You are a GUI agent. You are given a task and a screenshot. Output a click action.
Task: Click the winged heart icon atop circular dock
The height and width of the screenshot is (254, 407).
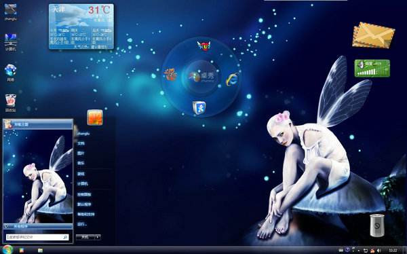(204, 46)
